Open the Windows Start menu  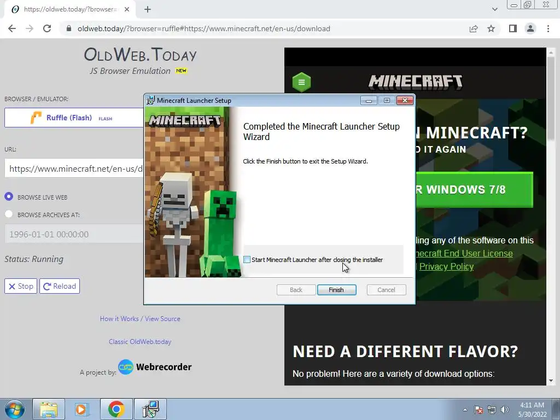[15, 409]
